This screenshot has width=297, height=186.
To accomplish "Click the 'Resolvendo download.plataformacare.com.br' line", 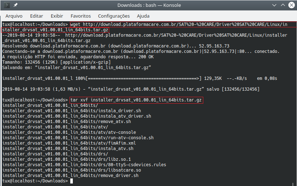I will (x=116, y=46).
